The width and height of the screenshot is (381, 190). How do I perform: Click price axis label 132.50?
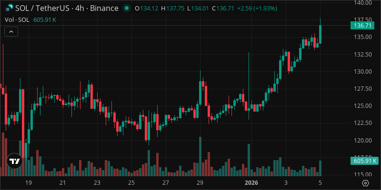(x=363, y=54)
